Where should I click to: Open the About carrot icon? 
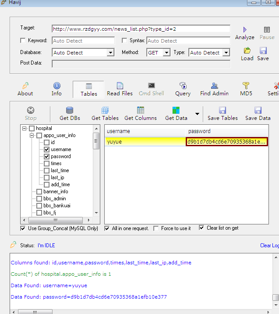pyautogui.click(x=25, y=86)
